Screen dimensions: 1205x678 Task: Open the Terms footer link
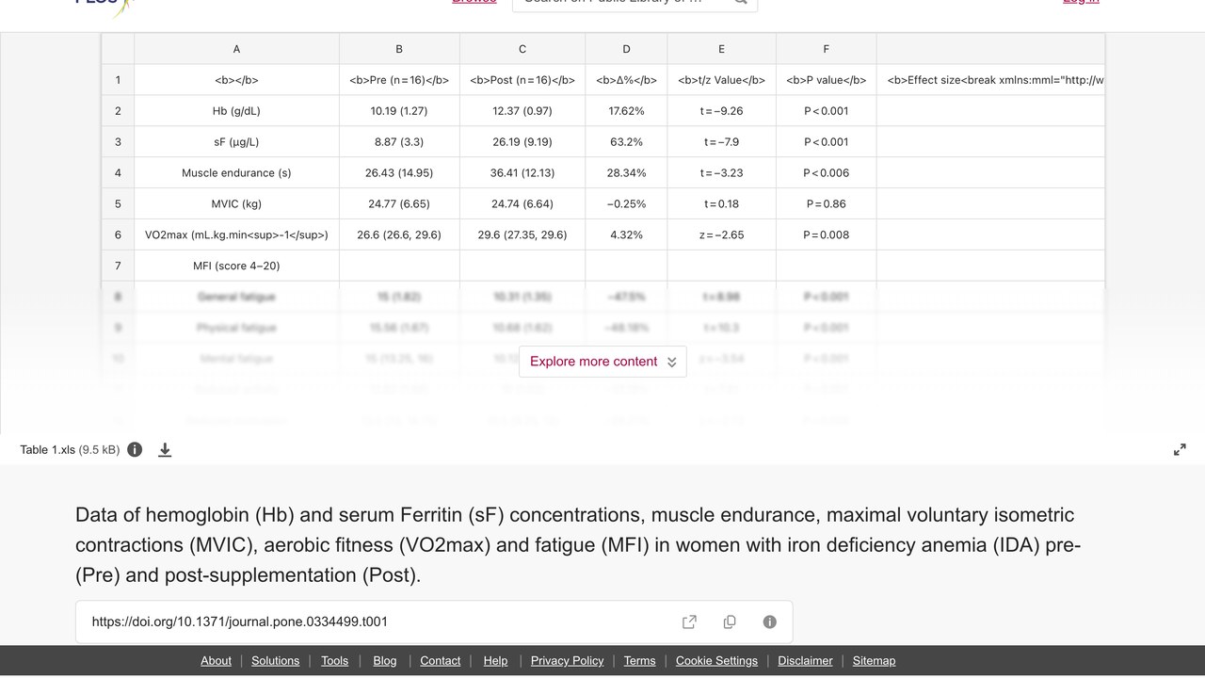coord(640,661)
